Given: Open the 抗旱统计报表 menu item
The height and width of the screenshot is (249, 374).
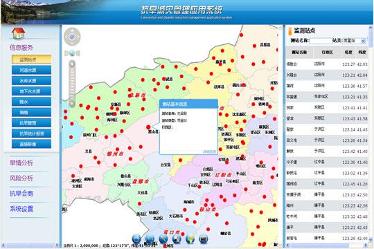Looking at the screenshot, I should (x=31, y=133).
